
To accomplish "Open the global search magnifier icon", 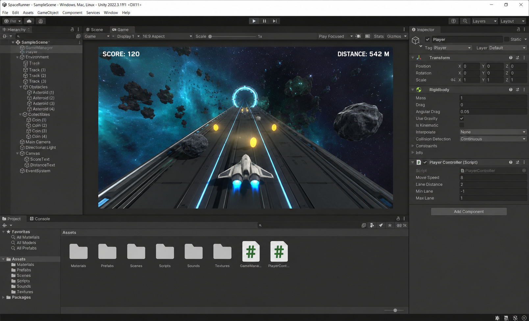I will click(465, 21).
